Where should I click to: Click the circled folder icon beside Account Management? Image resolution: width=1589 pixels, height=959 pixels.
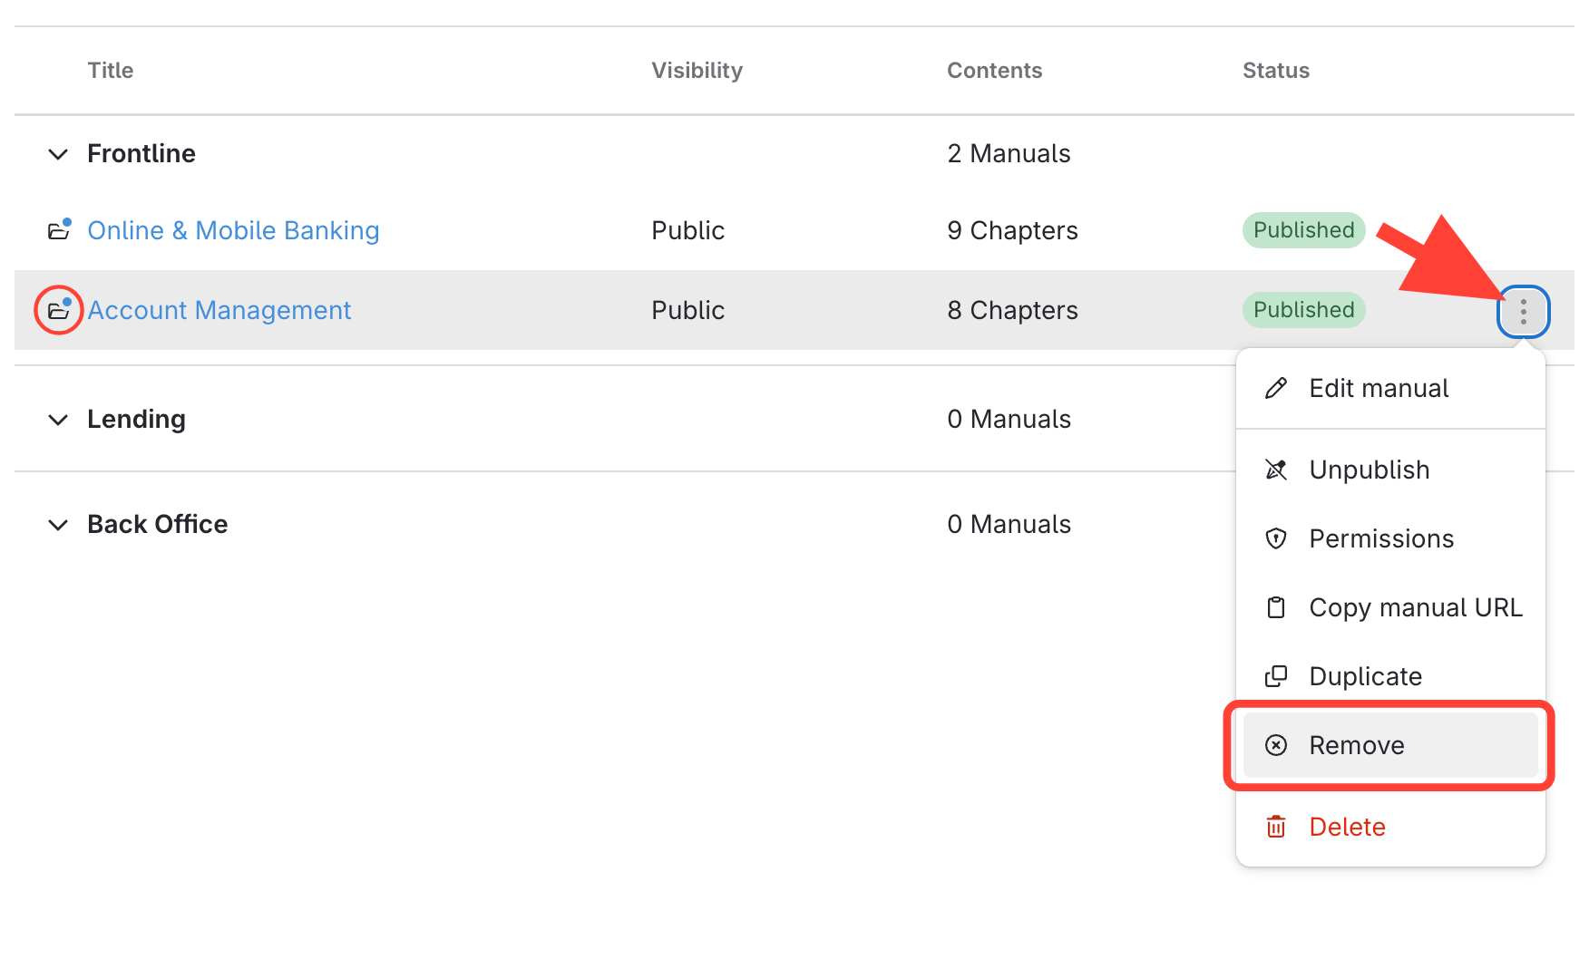59,310
